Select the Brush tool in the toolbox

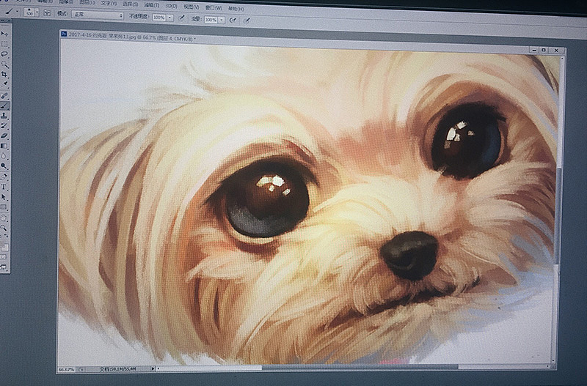pyautogui.click(x=4, y=105)
